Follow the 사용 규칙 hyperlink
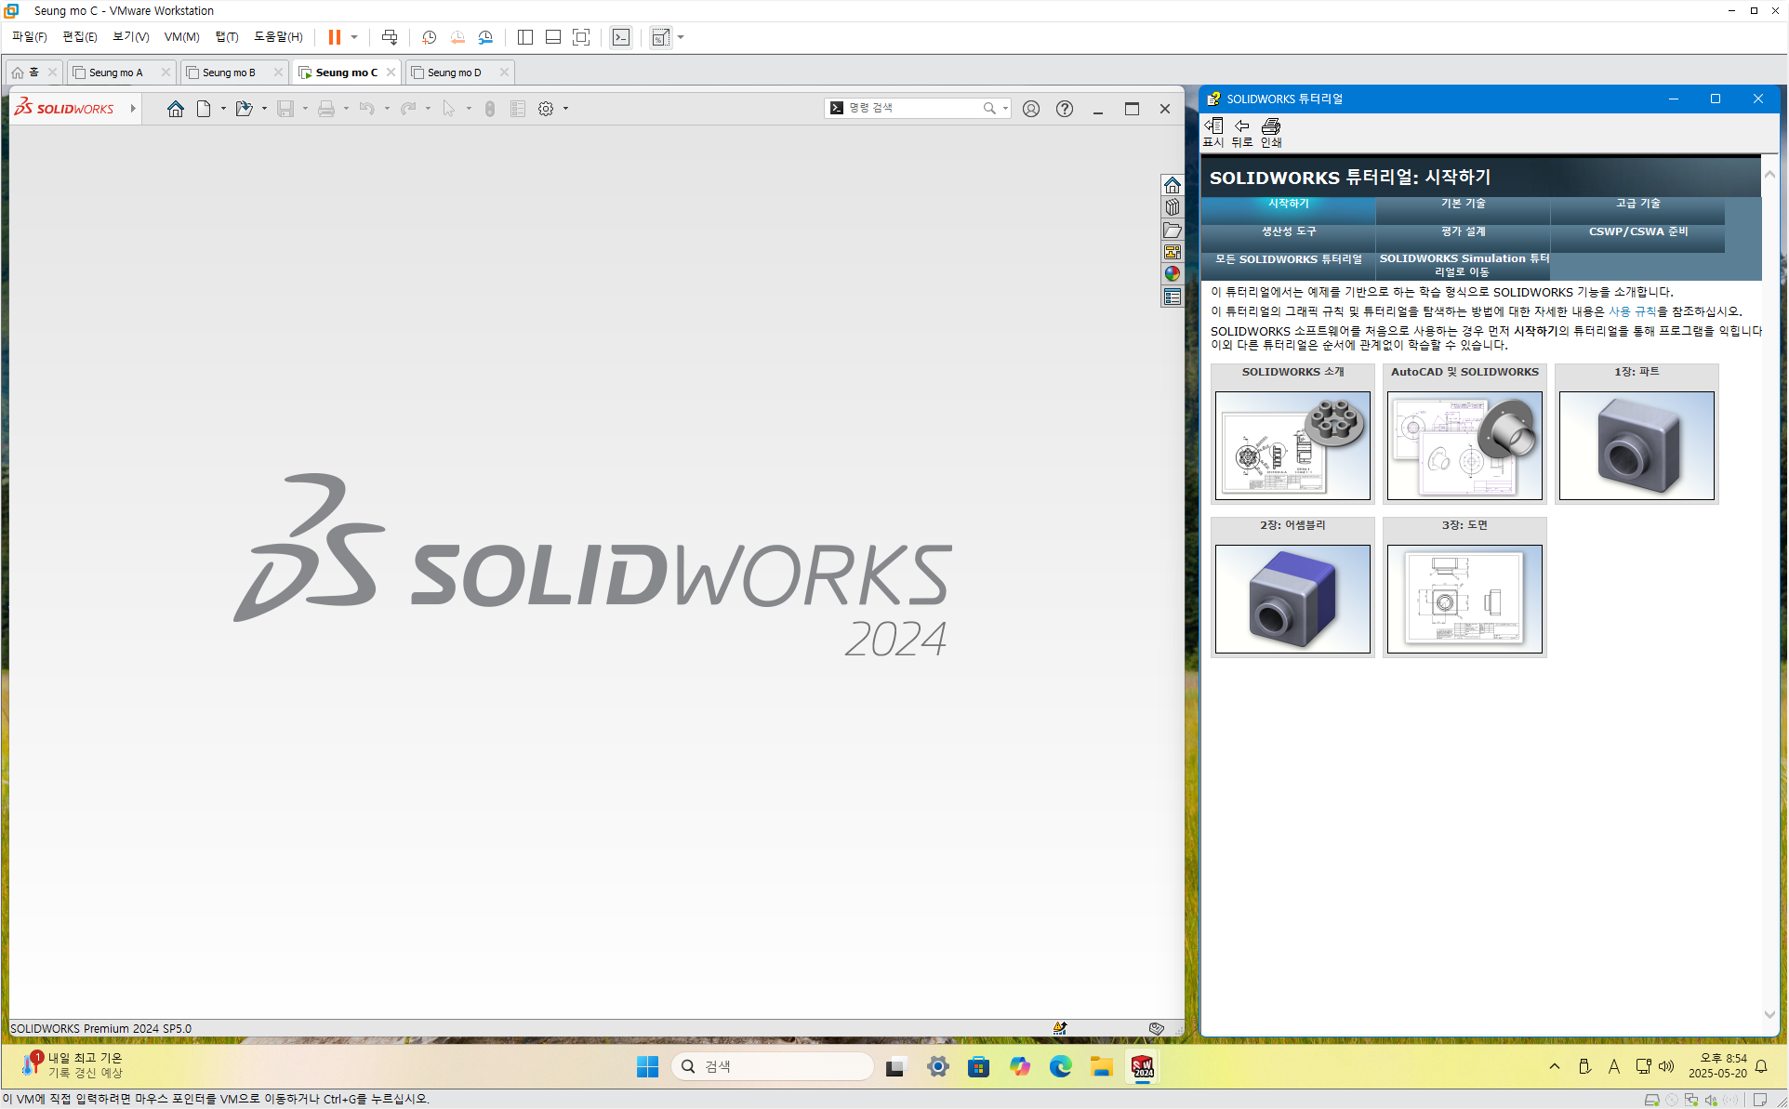 pos(1632,311)
